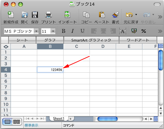
Task: Toggle Italic formatting
Action: pyautogui.click(x=73, y=31)
